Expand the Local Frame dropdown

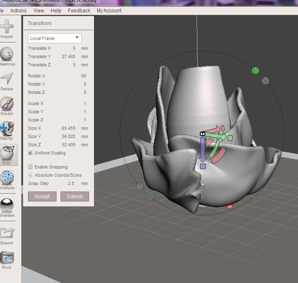(x=54, y=38)
